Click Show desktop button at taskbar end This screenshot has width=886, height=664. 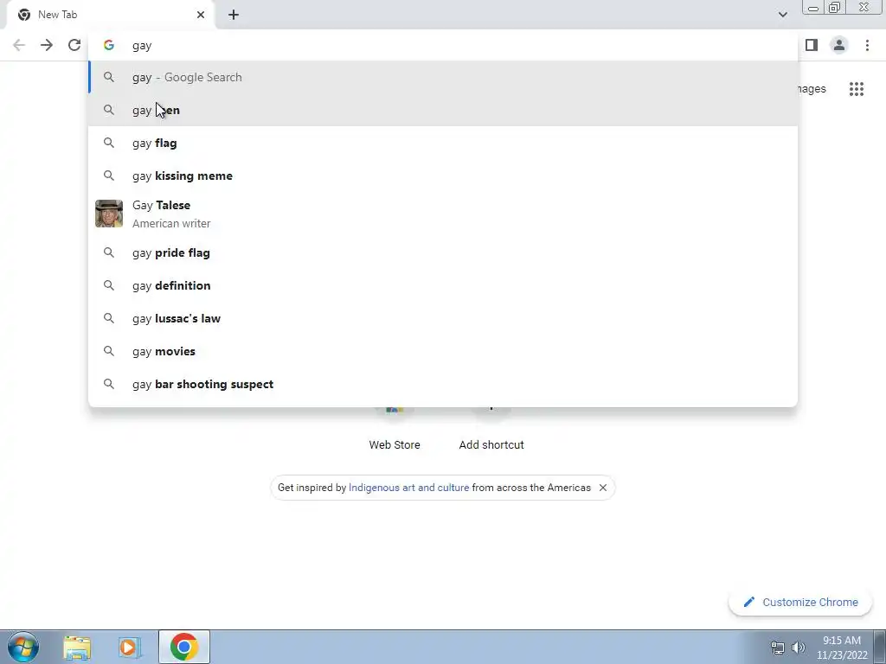coord(880,647)
